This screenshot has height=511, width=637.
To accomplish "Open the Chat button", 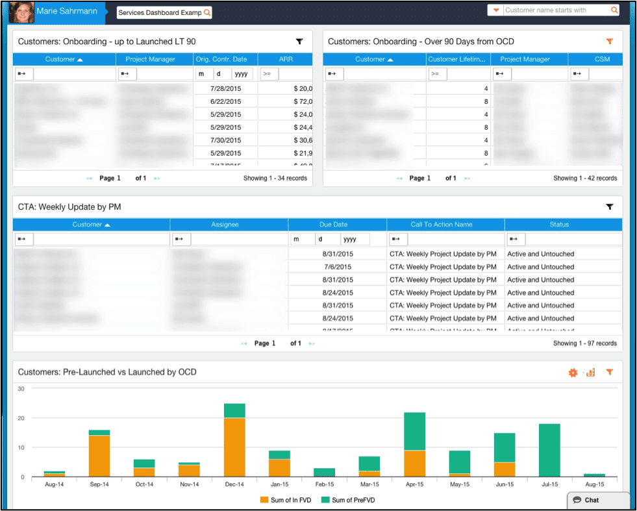I will pyautogui.click(x=591, y=500).
